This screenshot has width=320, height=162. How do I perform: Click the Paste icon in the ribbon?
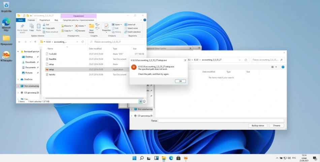[x=39, y=27]
